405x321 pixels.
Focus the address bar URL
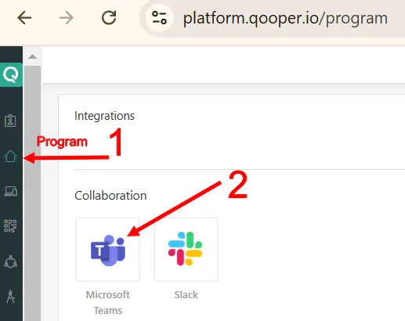coord(285,19)
